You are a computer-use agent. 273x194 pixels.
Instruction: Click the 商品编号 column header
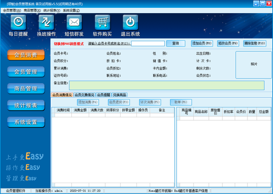tap(187, 112)
